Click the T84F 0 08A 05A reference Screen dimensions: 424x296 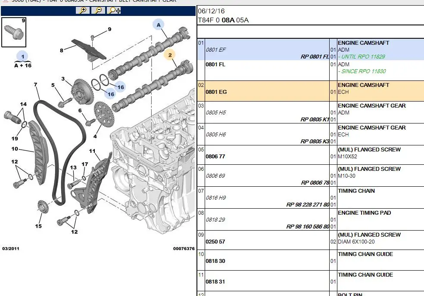pos(223,20)
